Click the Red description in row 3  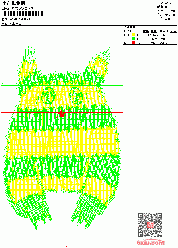pos(153,43)
